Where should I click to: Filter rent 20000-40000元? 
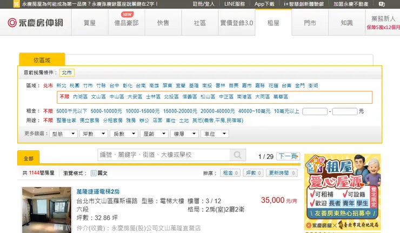218,111
